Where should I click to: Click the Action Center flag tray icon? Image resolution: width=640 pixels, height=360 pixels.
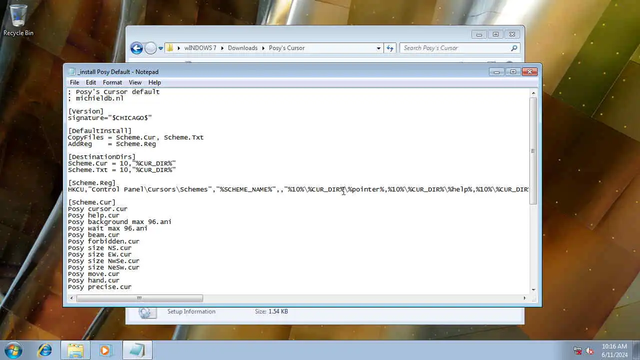click(x=577, y=350)
